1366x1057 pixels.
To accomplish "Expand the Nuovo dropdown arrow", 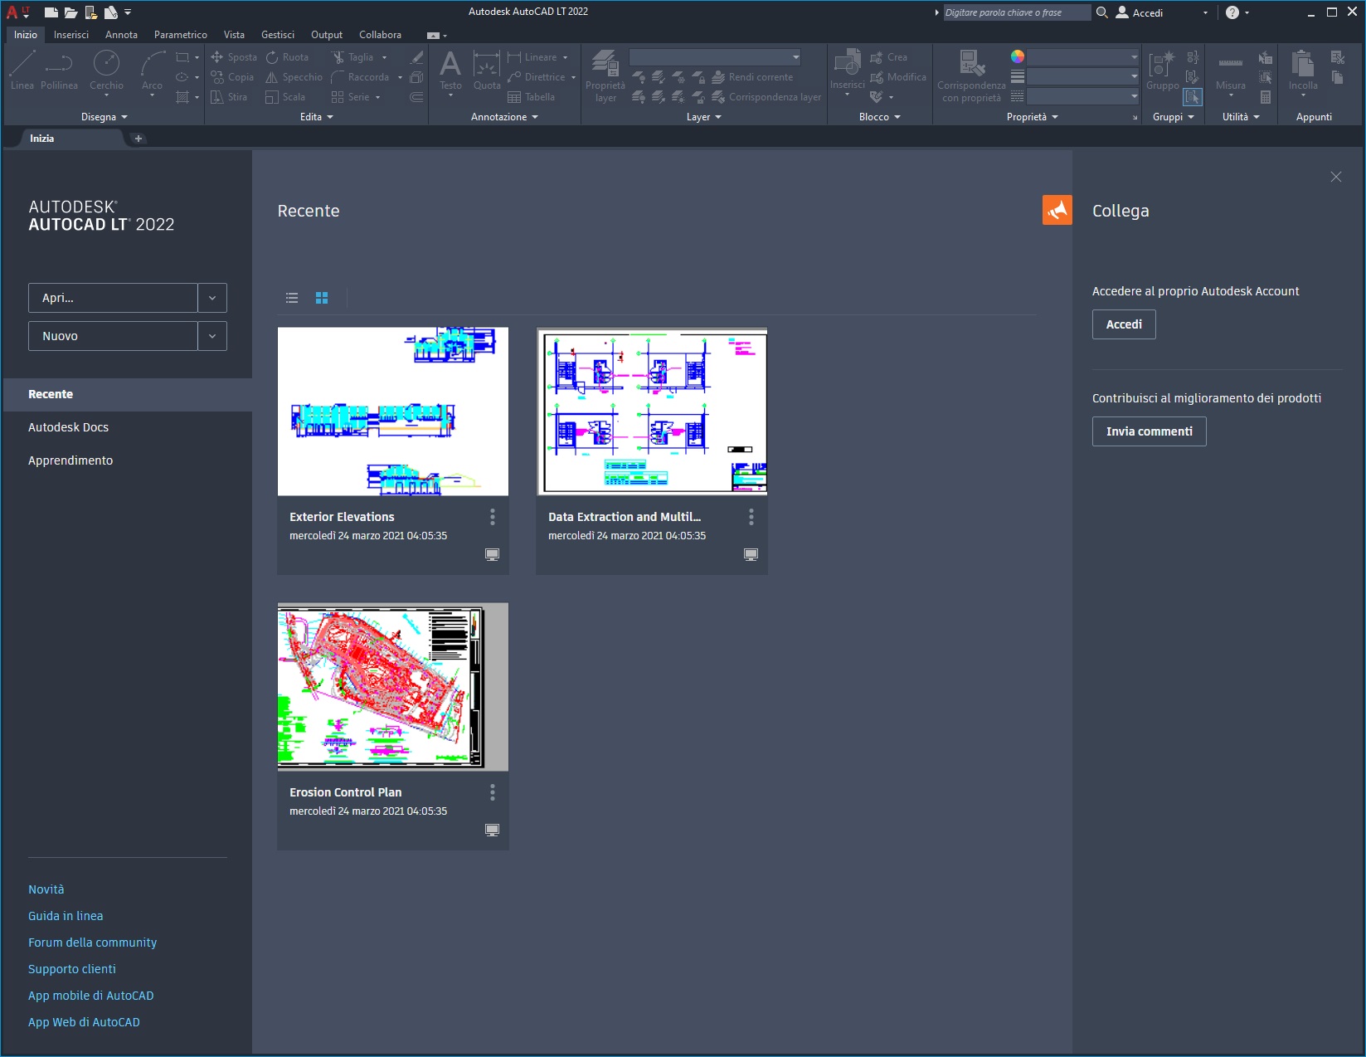I will tap(212, 336).
